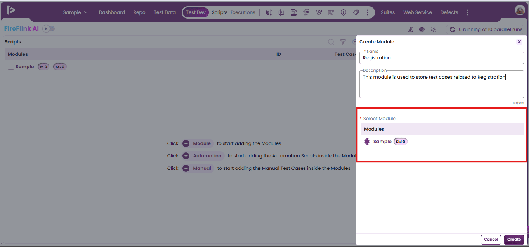Image resolution: width=529 pixels, height=247 pixels.
Task: Open the clipboard-pencil icon in Test Dev bar
Action: [331, 12]
